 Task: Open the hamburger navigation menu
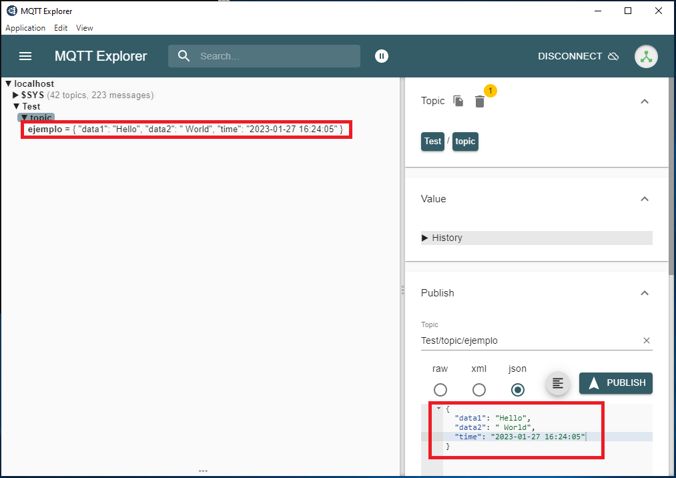tap(25, 56)
